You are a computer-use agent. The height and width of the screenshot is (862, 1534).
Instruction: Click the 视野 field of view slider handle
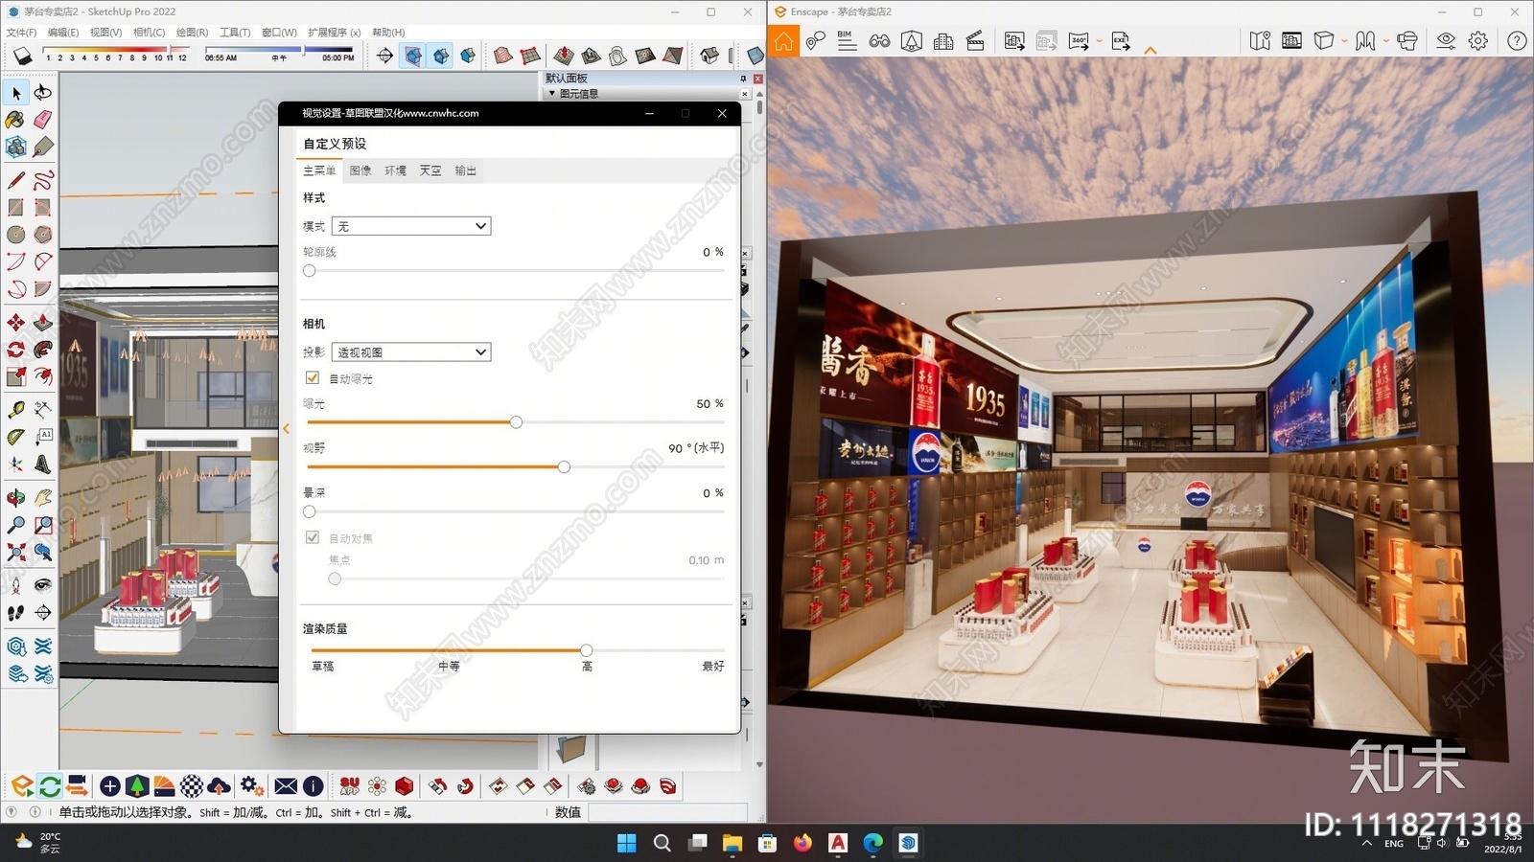(x=564, y=467)
